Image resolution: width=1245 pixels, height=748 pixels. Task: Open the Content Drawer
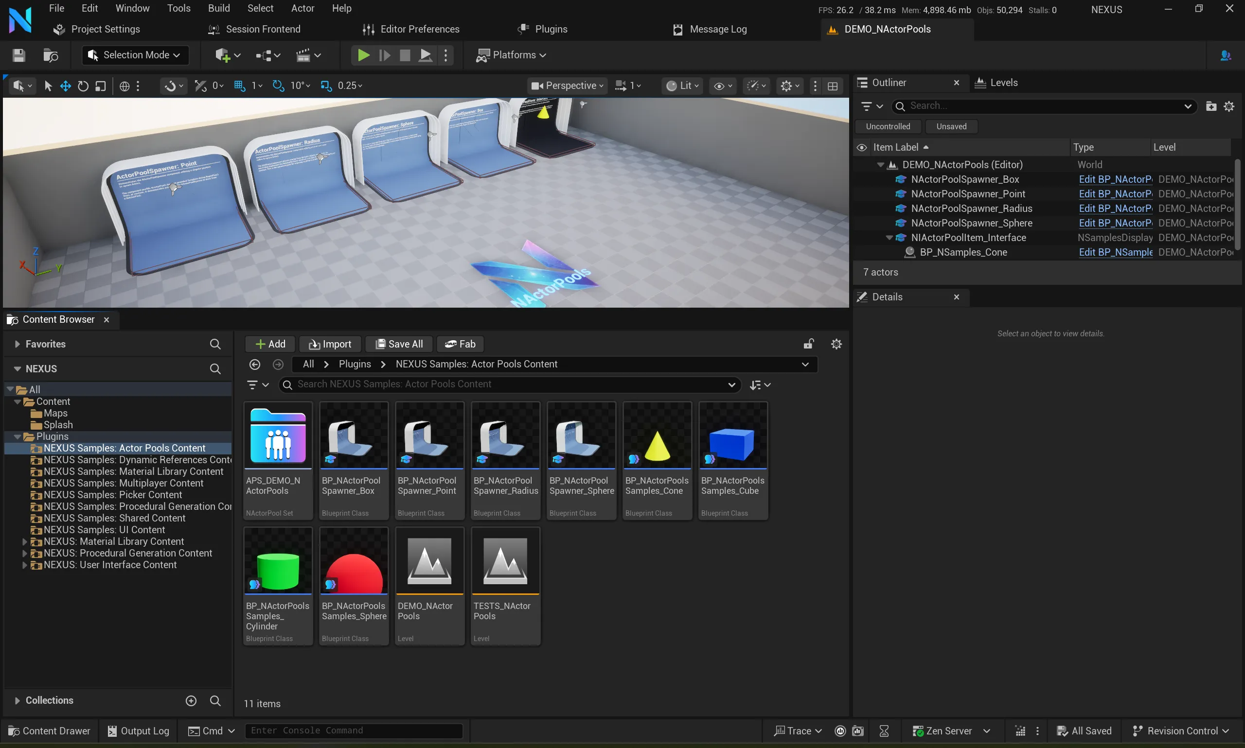[x=49, y=731]
